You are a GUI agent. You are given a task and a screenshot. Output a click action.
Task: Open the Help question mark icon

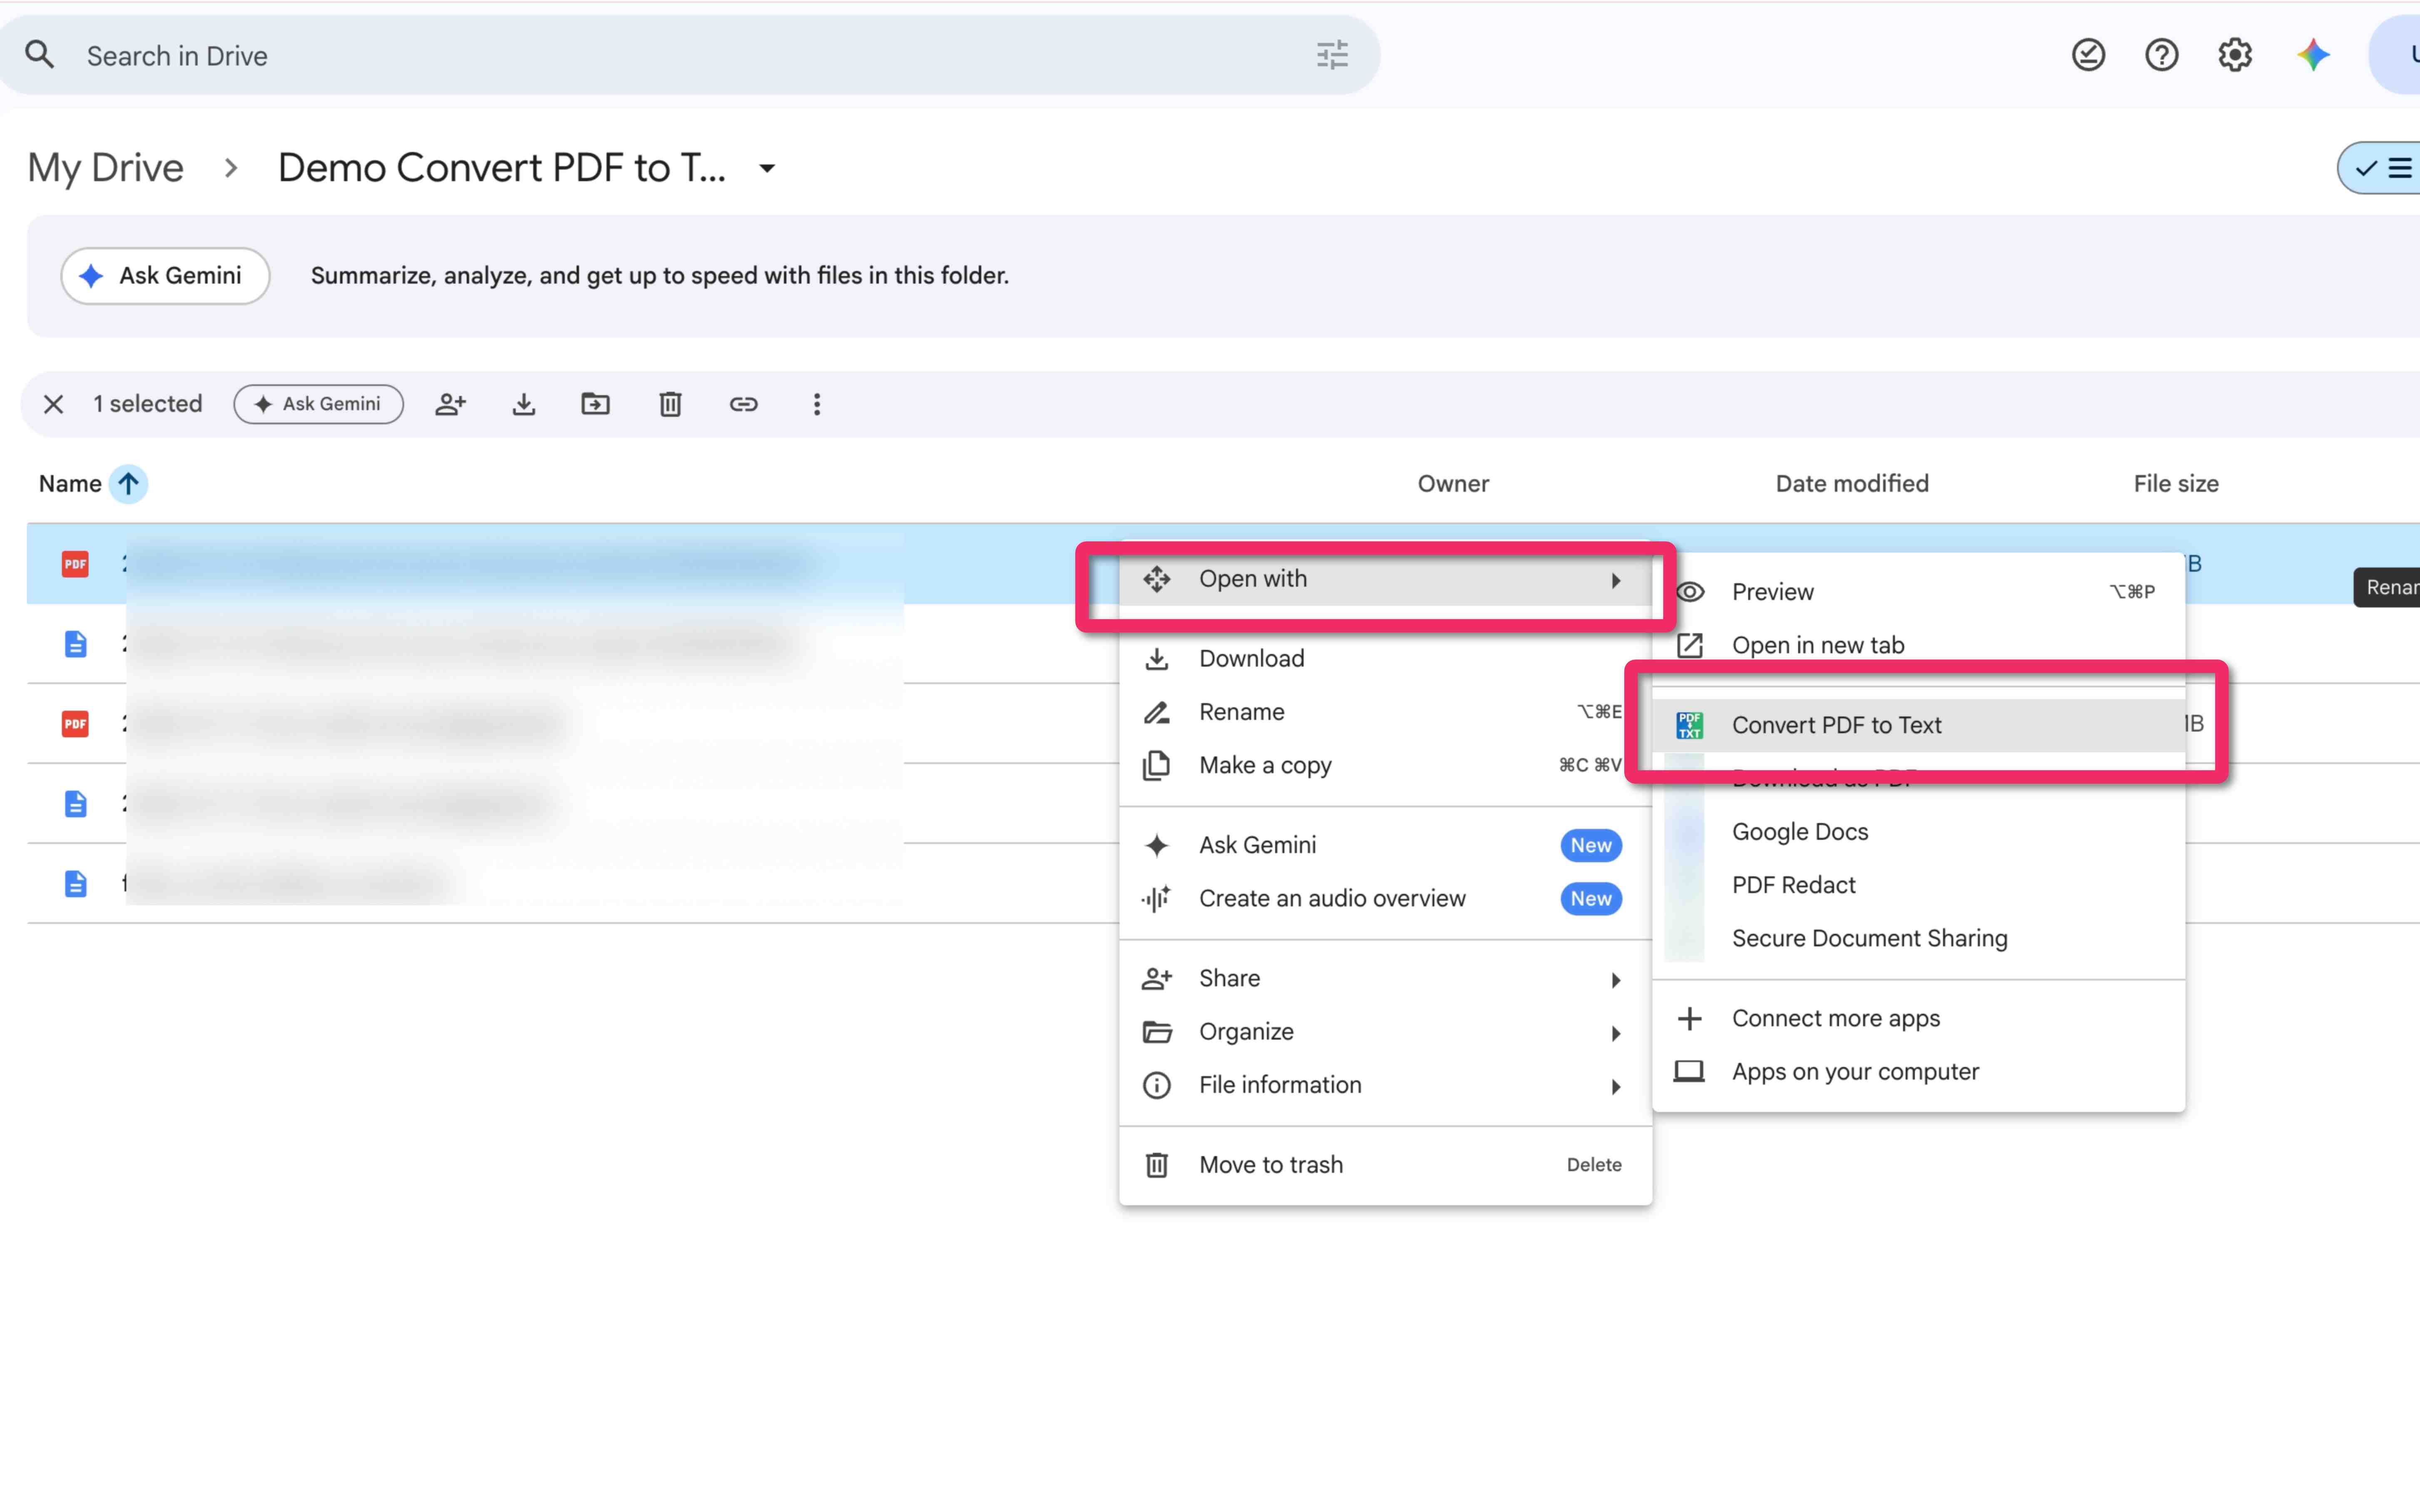coord(2162,55)
